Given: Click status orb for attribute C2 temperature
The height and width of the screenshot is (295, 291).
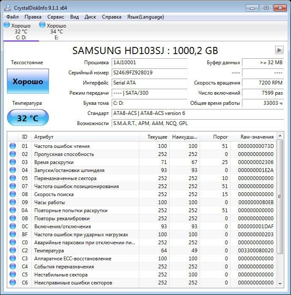Looking at the screenshot, I should click(x=13, y=251).
